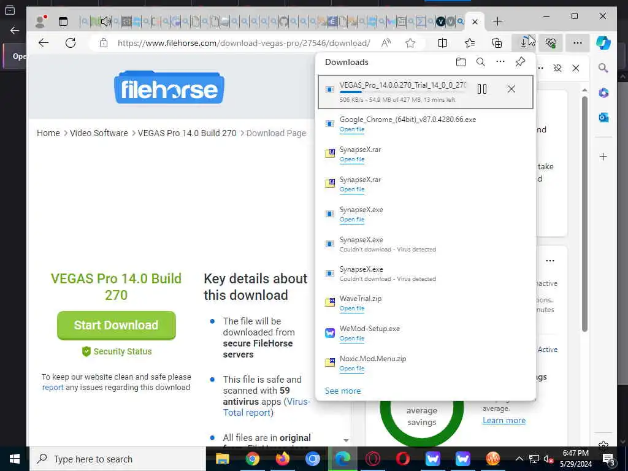Click the muted volume tray icon
The width and height of the screenshot is (628, 471).
(548, 459)
